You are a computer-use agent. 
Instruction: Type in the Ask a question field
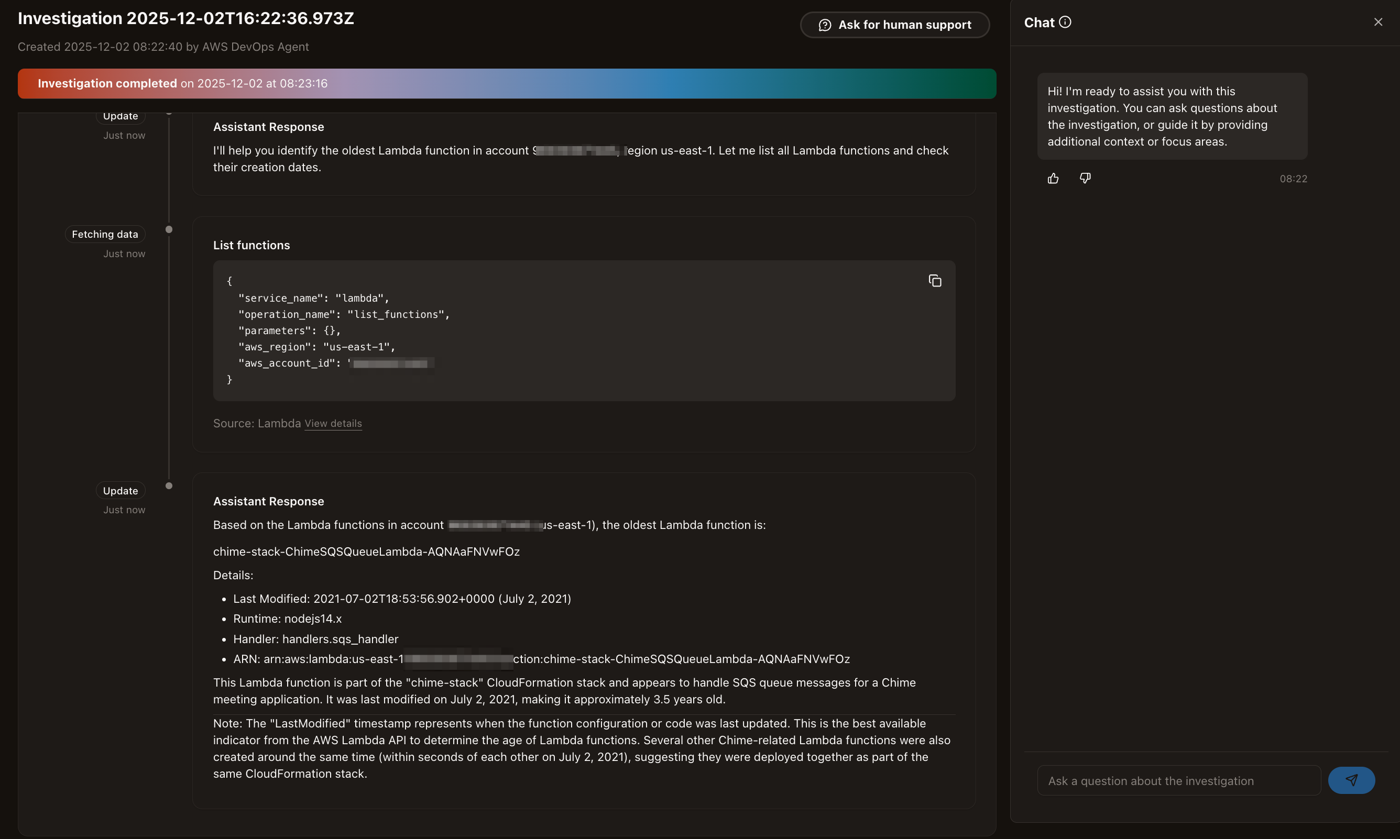(x=1178, y=780)
